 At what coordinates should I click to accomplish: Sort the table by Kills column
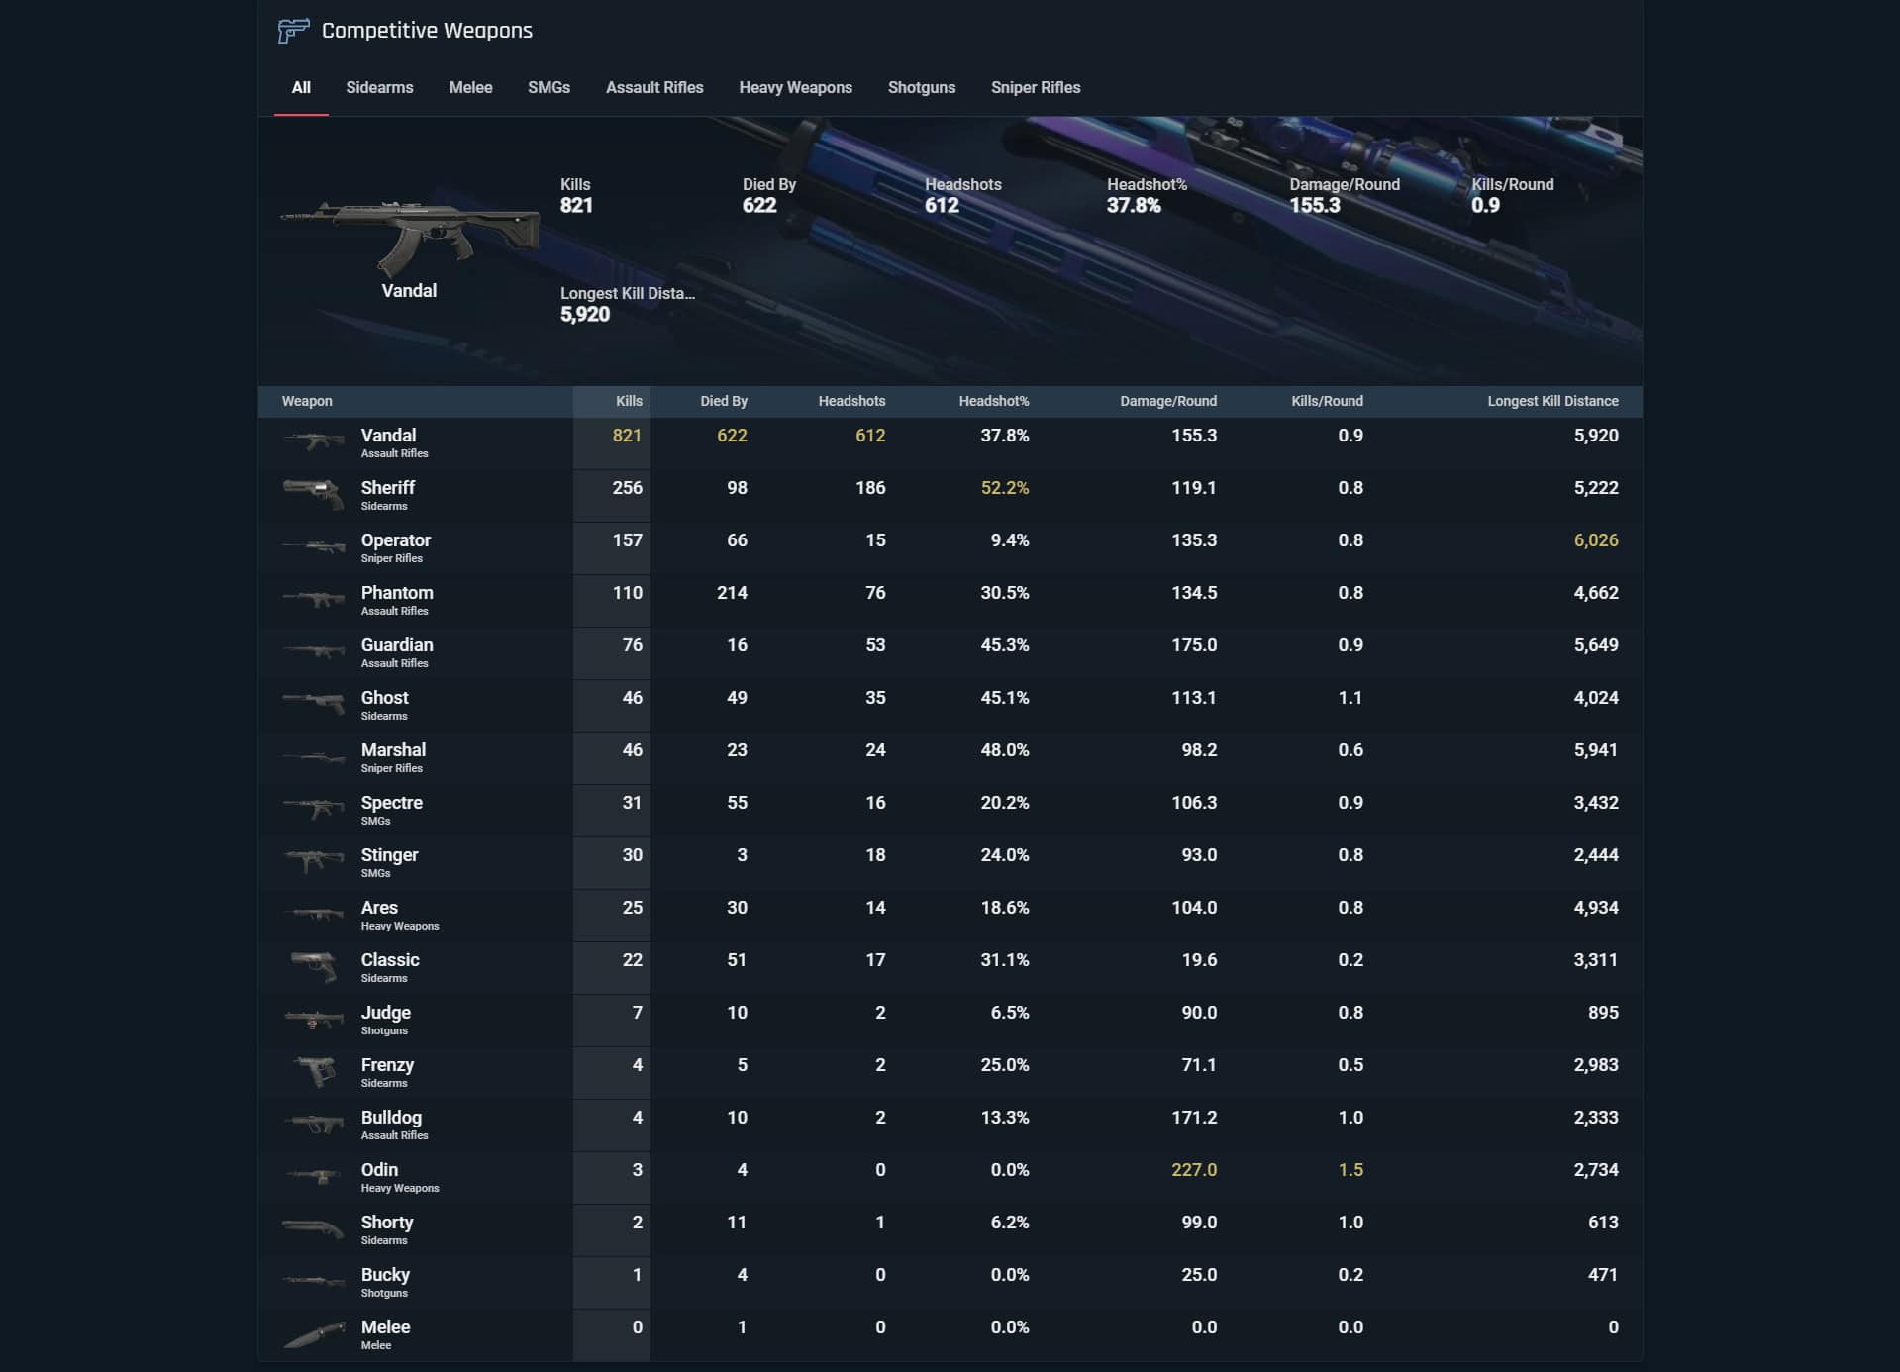tap(628, 401)
